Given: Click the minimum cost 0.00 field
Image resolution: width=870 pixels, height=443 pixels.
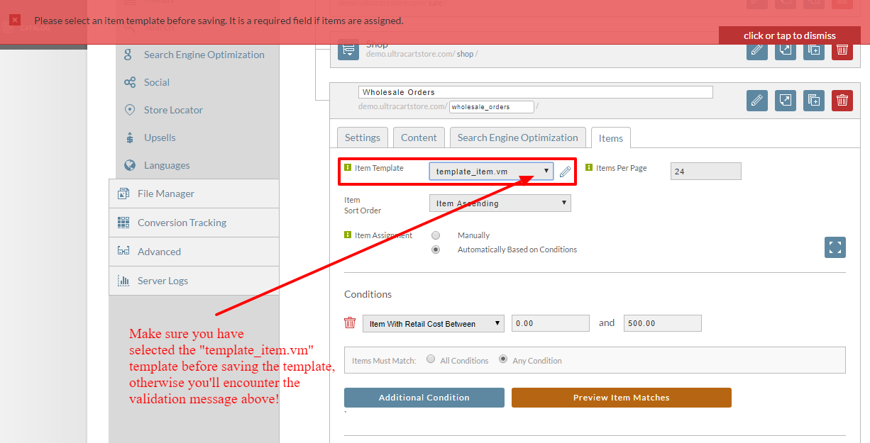Looking at the screenshot, I should point(551,323).
